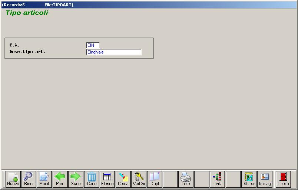Delete record with Canc trash icon
The width and height of the screenshot is (298, 190).
click(x=92, y=179)
